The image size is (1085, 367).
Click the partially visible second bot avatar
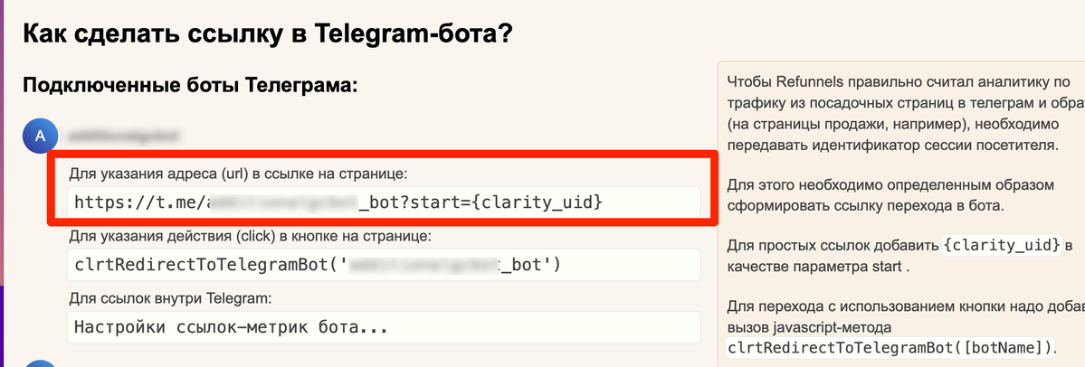40,363
